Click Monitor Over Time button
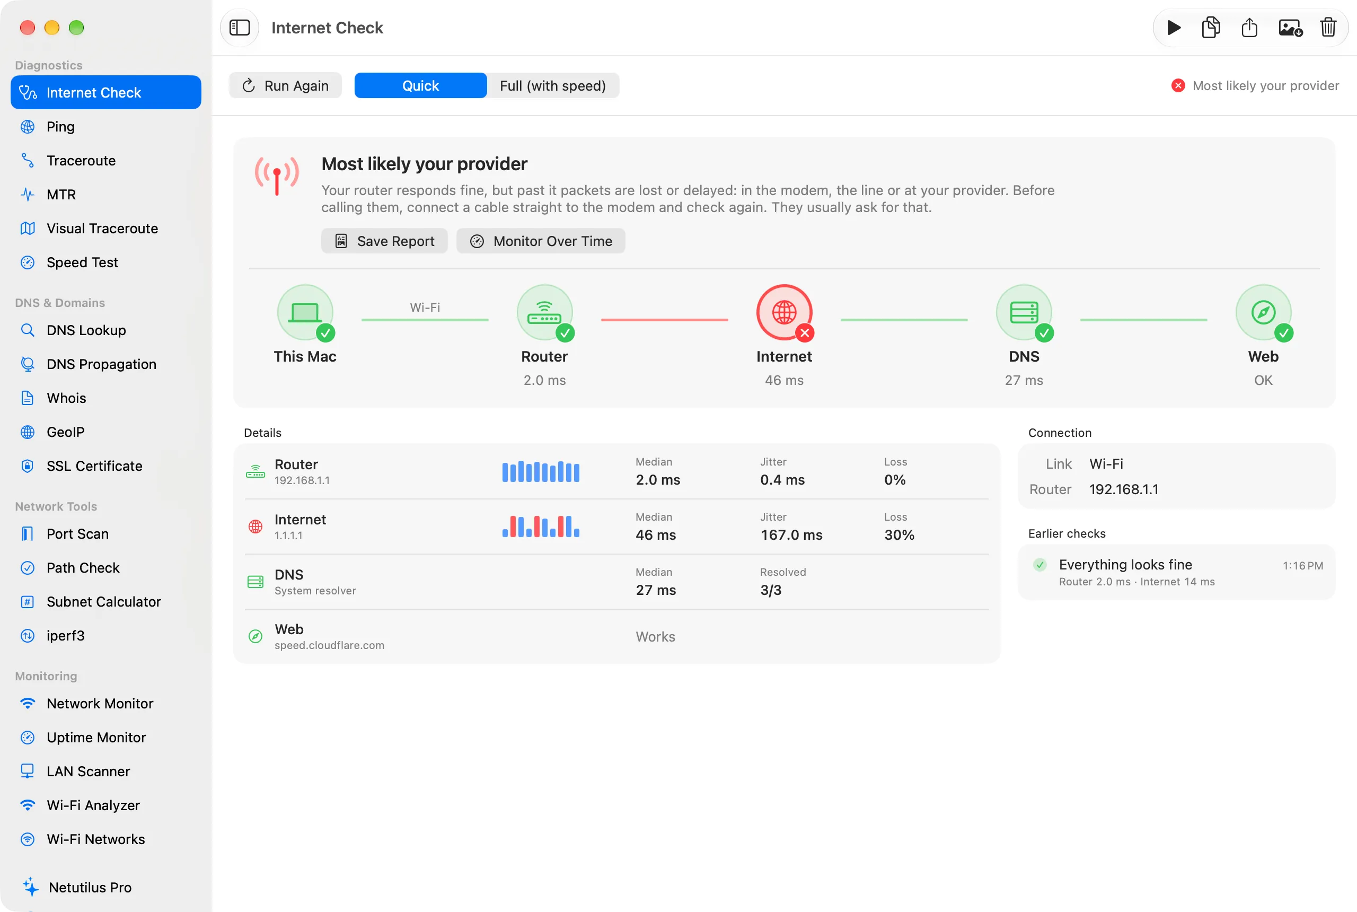The image size is (1357, 912). (x=541, y=241)
